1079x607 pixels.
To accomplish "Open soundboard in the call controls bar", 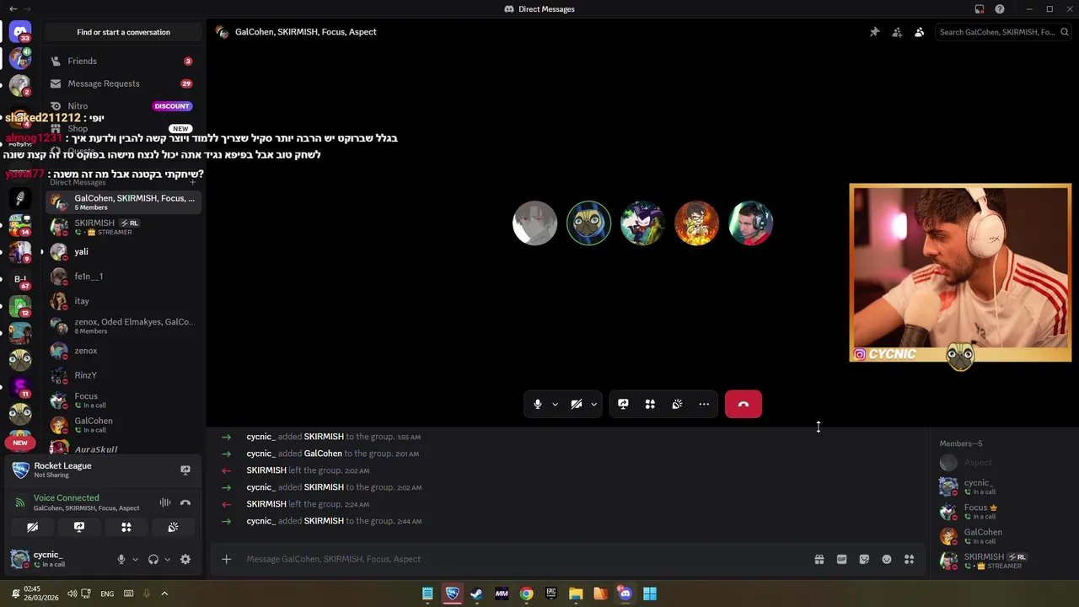I will tap(677, 405).
